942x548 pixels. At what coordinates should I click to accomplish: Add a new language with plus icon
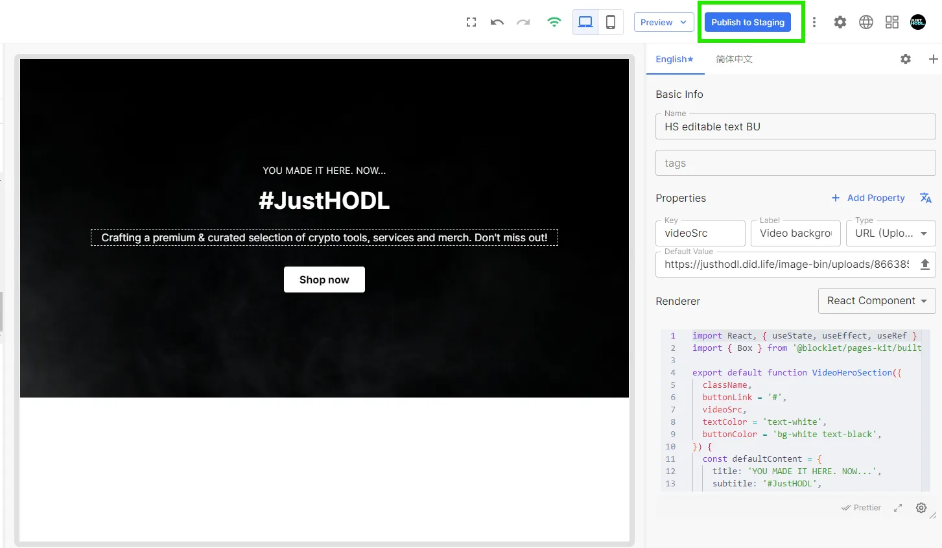click(934, 59)
